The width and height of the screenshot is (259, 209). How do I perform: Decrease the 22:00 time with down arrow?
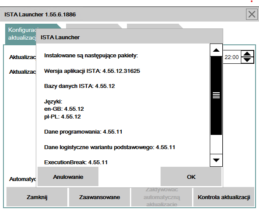click(x=247, y=60)
